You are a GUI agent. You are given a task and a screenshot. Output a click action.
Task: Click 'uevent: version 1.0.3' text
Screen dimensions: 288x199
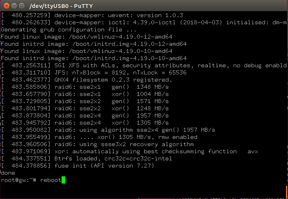point(145,15)
